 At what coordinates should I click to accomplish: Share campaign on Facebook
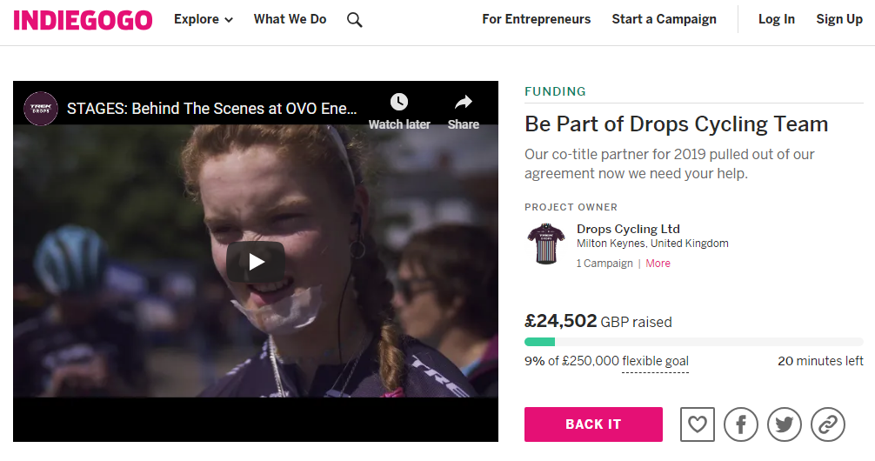[x=741, y=424]
